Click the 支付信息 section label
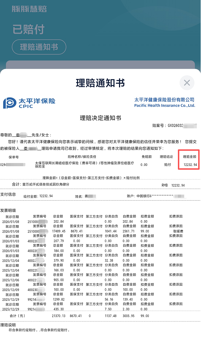 8,194
